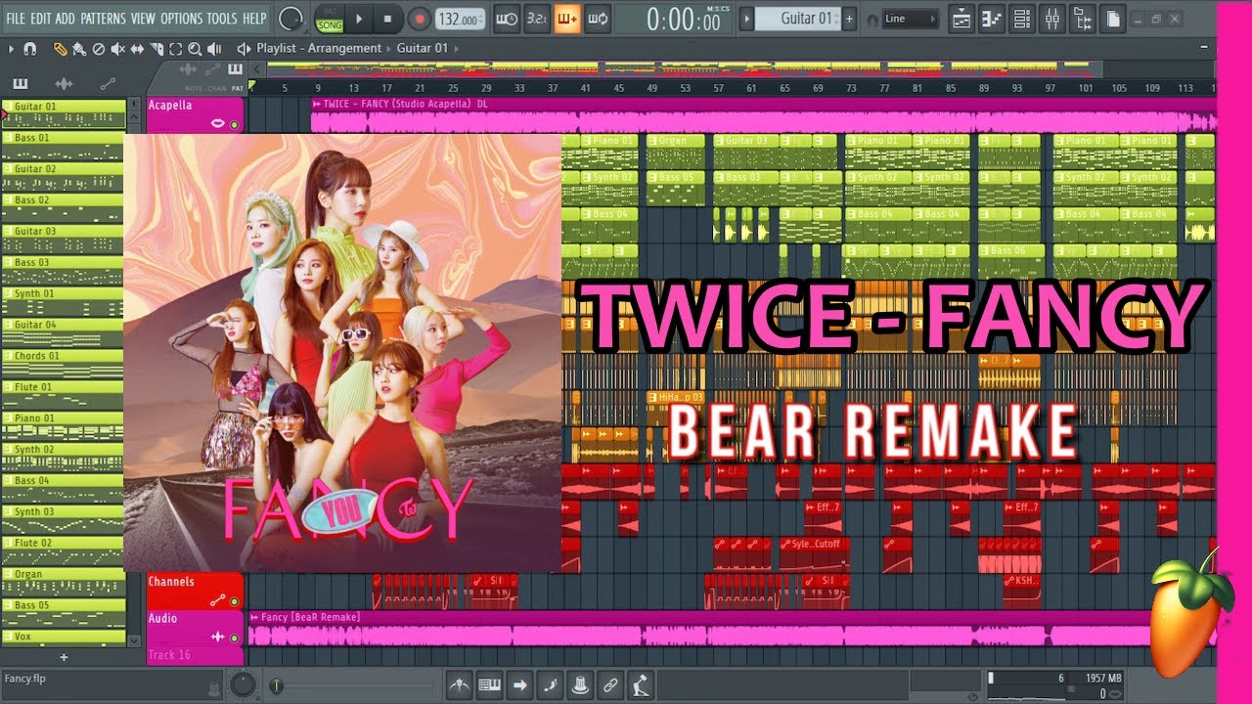Show the pattern clips picker icon
Image resolution: width=1252 pixels, height=704 pixels.
tap(21, 83)
